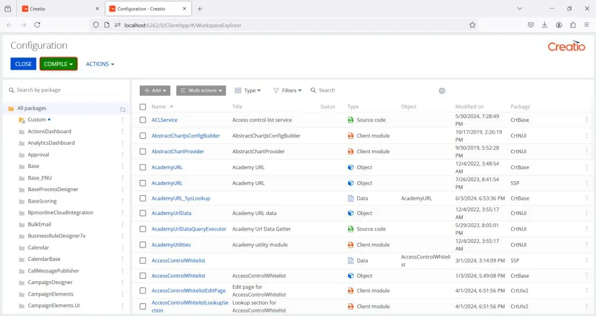Click the Creatio logo
The width and height of the screenshot is (596, 316).
click(x=566, y=46)
